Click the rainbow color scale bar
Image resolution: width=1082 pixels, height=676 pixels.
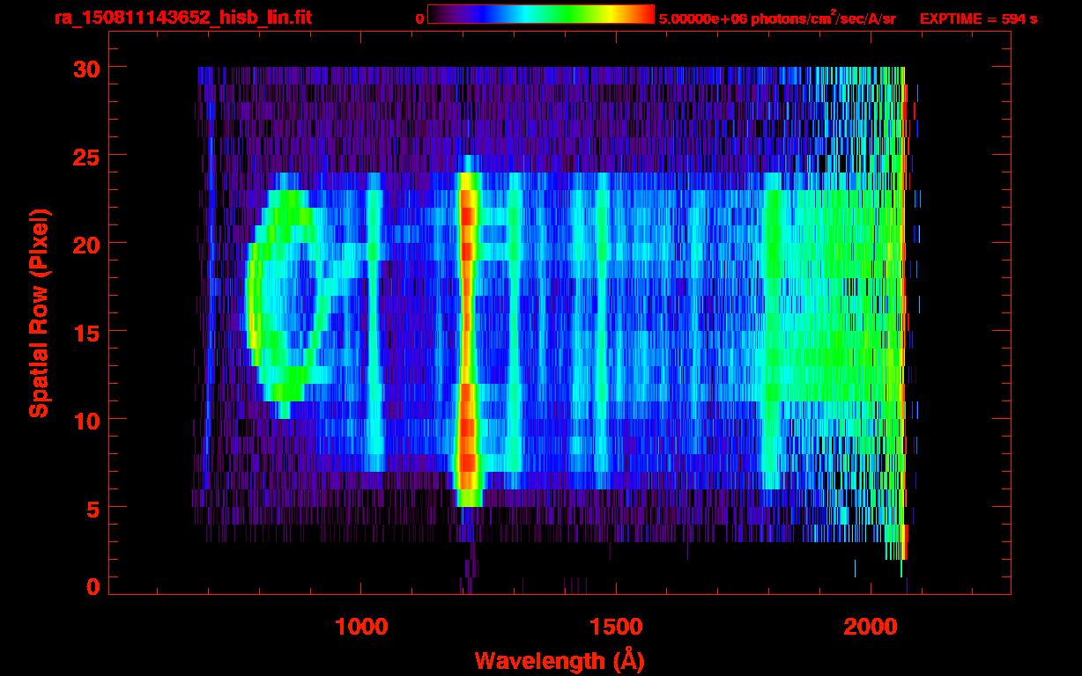point(541,14)
